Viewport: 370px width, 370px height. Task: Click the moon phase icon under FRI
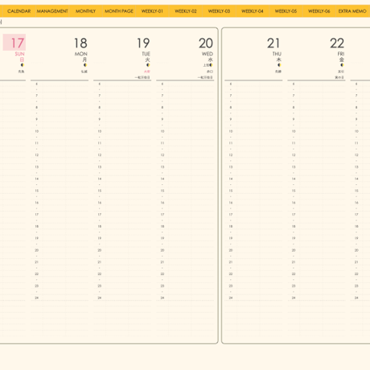coord(342,65)
